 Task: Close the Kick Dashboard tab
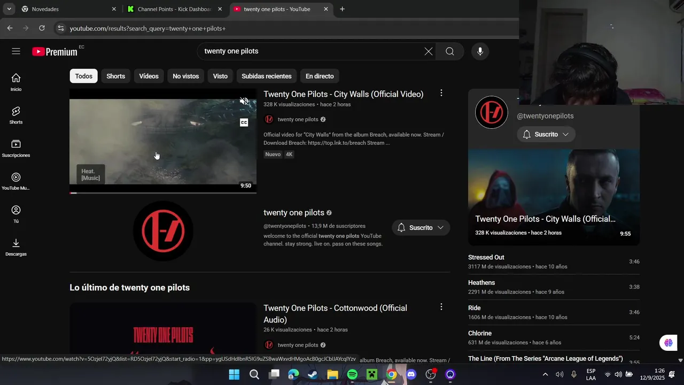(x=220, y=9)
